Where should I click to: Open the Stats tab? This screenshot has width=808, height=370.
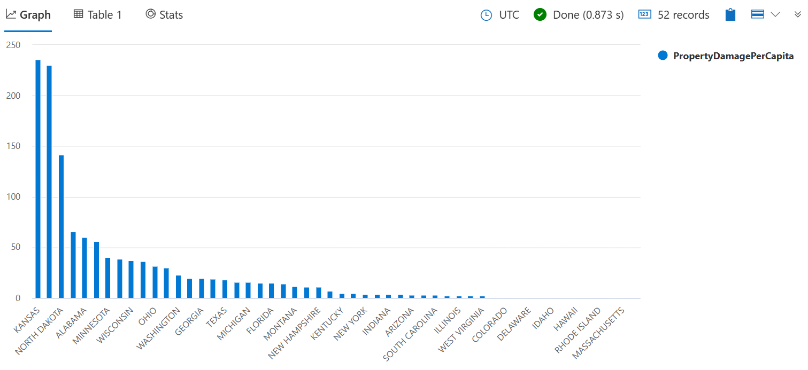[164, 15]
